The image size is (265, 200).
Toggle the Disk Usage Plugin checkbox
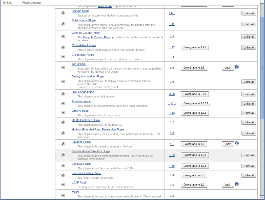click(x=63, y=94)
